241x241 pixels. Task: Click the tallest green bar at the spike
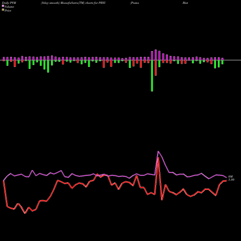click(152, 76)
